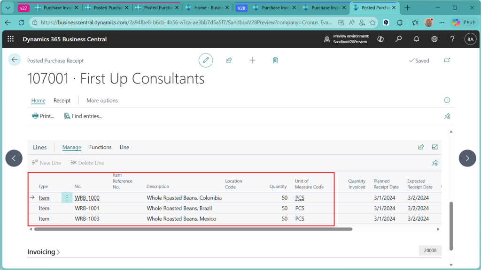
Task: Go to next record arrow
Action: [x=467, y=158]
